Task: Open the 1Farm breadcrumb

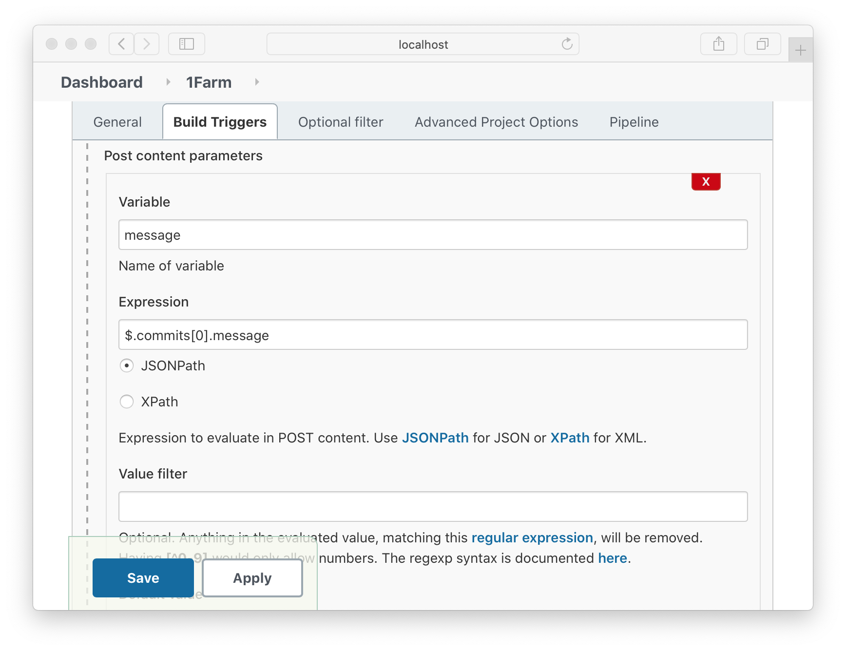Action: (209, 82)
